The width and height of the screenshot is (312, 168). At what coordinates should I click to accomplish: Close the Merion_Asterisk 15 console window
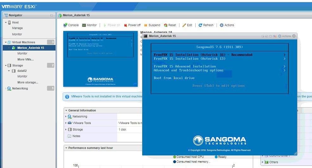(x=294, y=36)
